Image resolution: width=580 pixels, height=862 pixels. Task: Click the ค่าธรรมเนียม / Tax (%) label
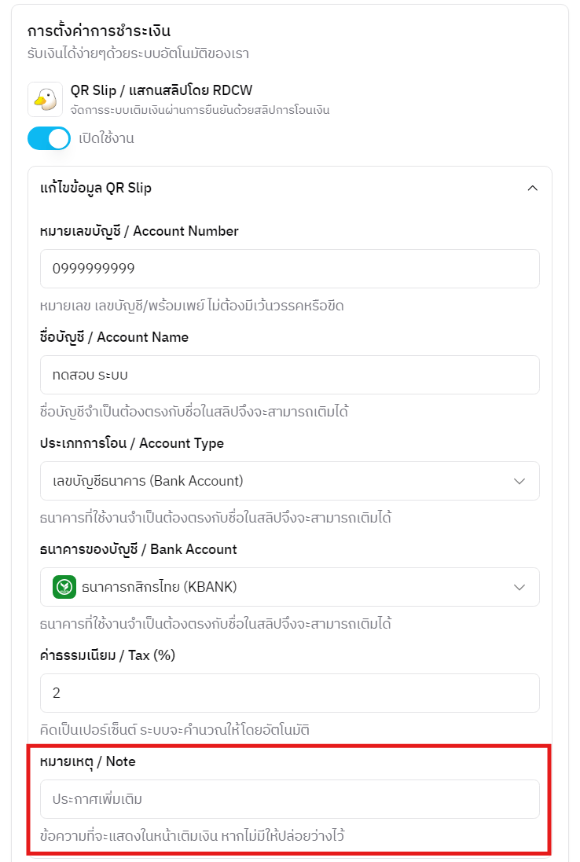point(108,655)
